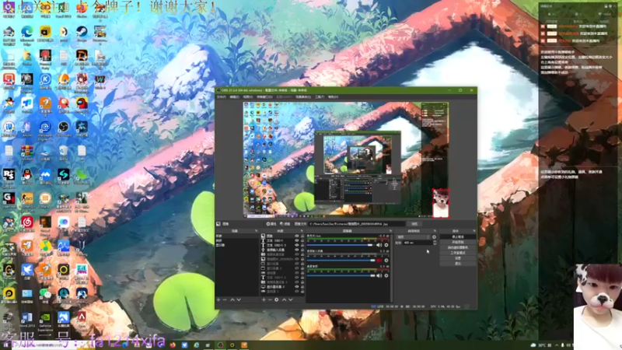Open third mixer track gear settings
Image resolution: width=622 pixels, height=350 pixels.
(386, 276)
